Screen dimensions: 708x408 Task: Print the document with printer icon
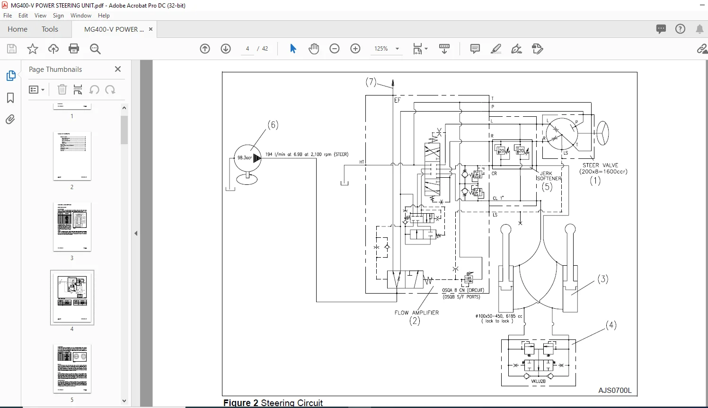coord(74,49)
